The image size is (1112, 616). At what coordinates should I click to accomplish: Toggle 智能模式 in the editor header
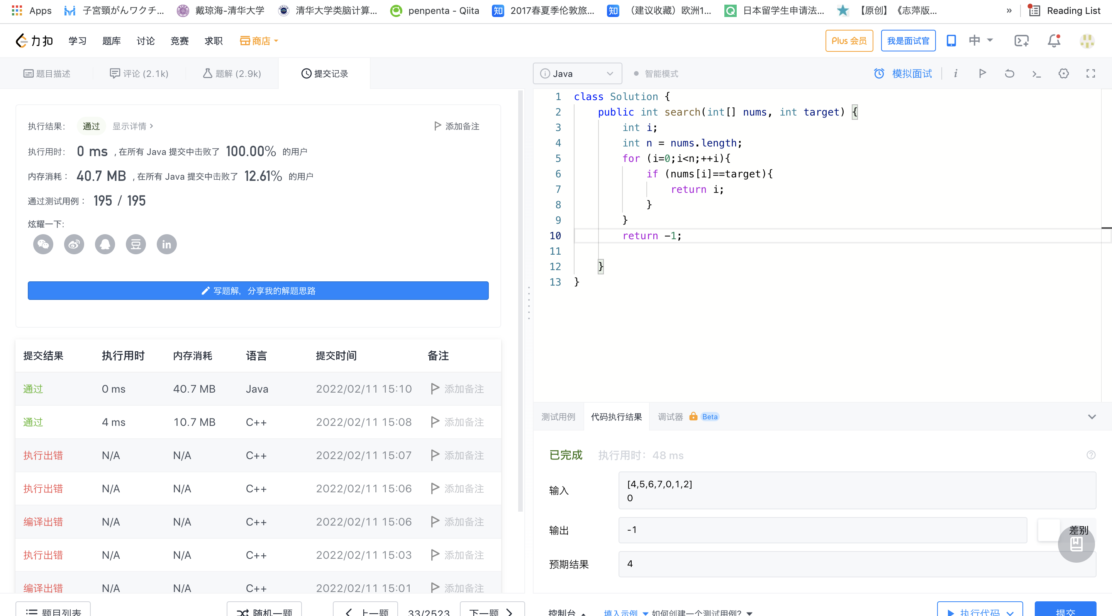(656, 73)
